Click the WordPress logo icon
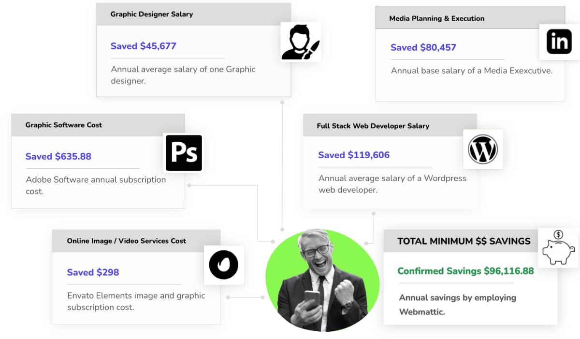 pos(482,149)
